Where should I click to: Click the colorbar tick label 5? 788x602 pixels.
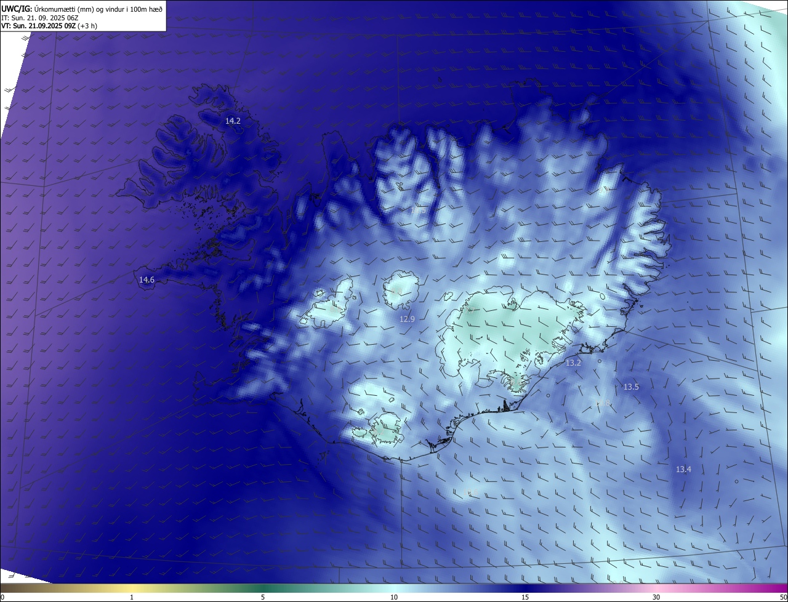pos(263,597)
